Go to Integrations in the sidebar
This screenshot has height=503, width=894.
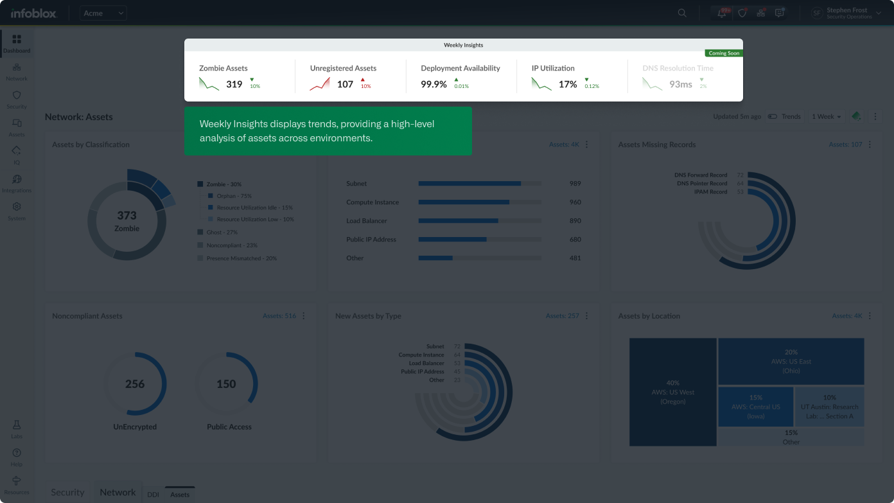pos(17,183)
